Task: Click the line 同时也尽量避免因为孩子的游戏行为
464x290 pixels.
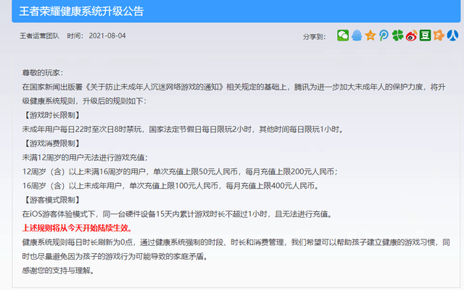Action: (x=115, y=256)
